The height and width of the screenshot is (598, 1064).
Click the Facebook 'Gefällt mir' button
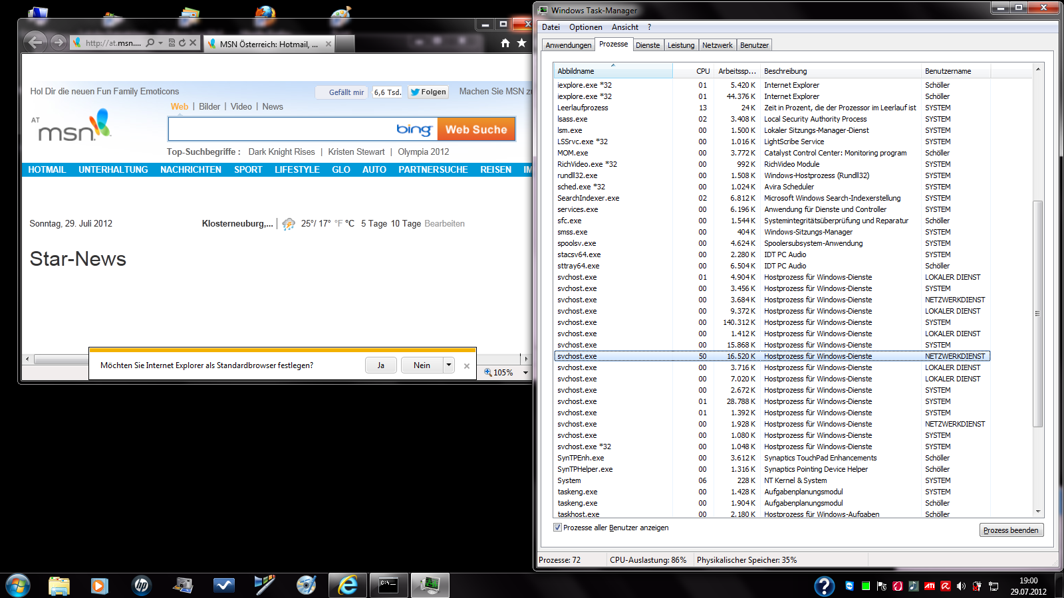coord(342,92)
